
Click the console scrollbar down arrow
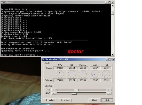113,54
